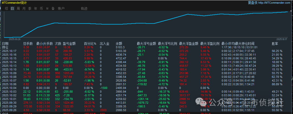Image resolution: width=293 pixels, height=114 pixels.
Task: Click the 最小|平均|最大持仓时间 column header
Action: [x=238, y=44]
